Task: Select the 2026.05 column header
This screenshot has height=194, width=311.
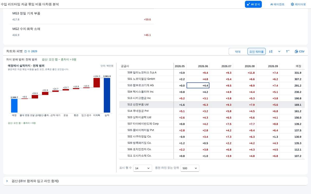Action: click(180, 66)
